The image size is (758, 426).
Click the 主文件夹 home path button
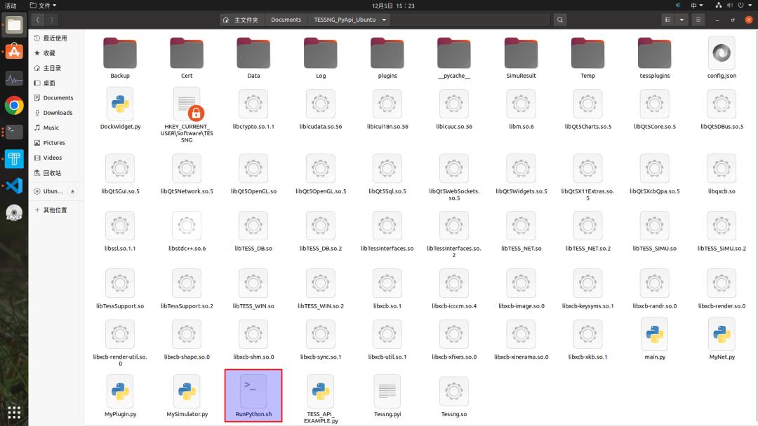(x=241, y=20)
